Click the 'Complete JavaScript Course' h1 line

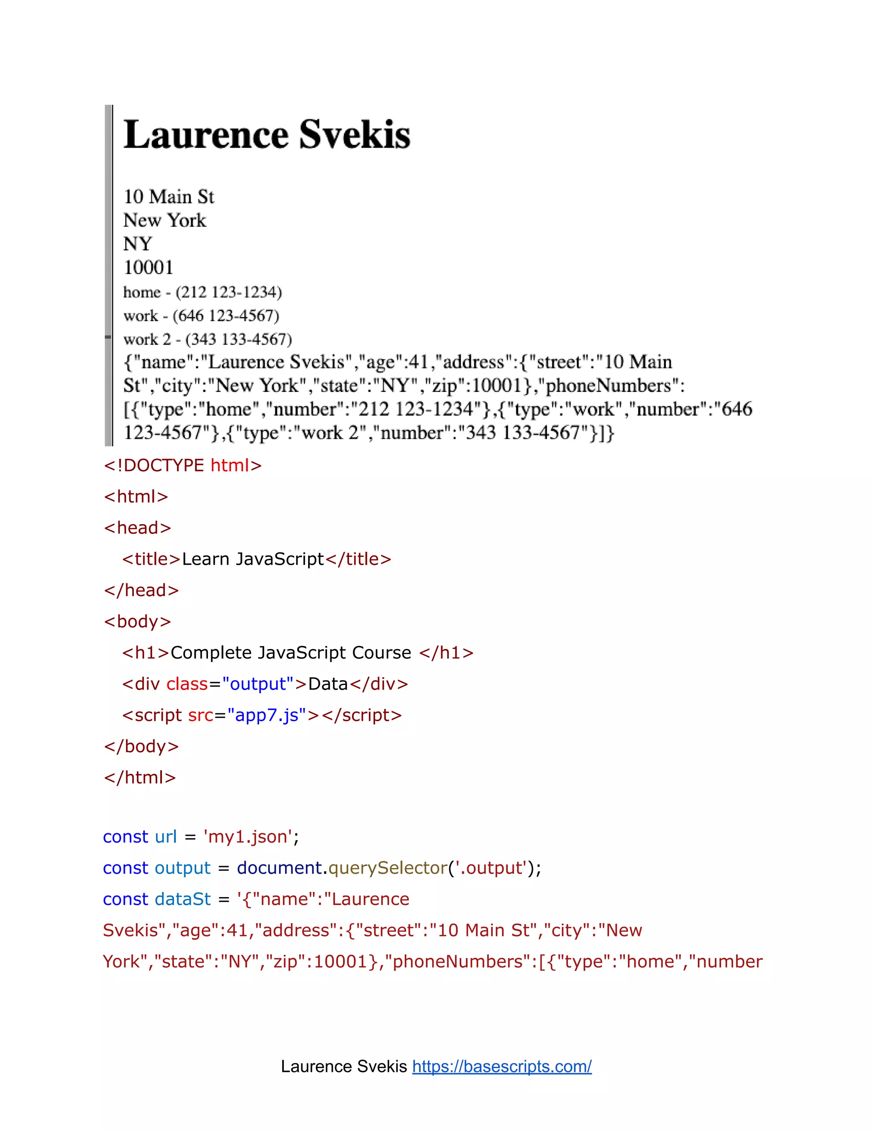tap(298, 653)
